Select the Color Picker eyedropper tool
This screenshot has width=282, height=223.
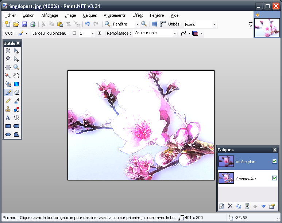(x=16, y=101)
